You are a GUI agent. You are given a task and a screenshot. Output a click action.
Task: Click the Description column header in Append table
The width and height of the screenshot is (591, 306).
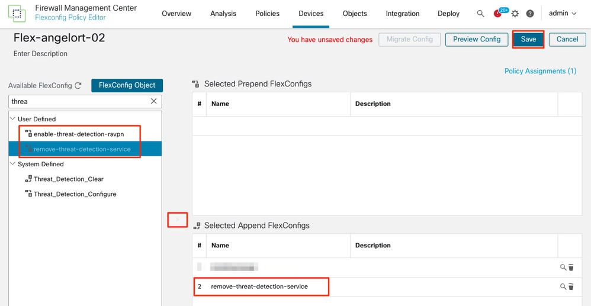tap(372, 245)
